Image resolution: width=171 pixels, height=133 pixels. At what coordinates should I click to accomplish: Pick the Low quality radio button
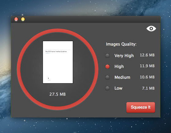[107, 88]
